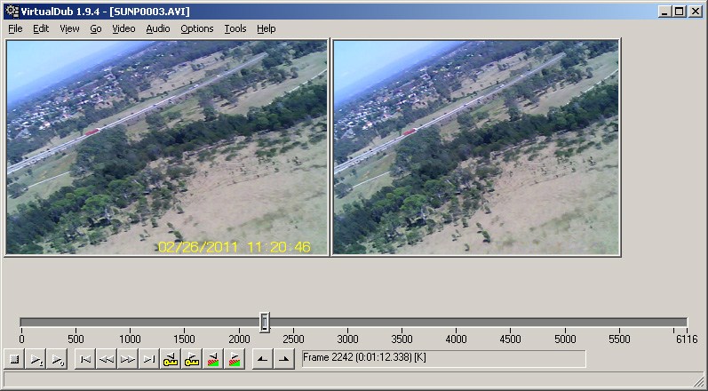Go to the next keyframe
708x391 pixels.
(x=192, y=359)
